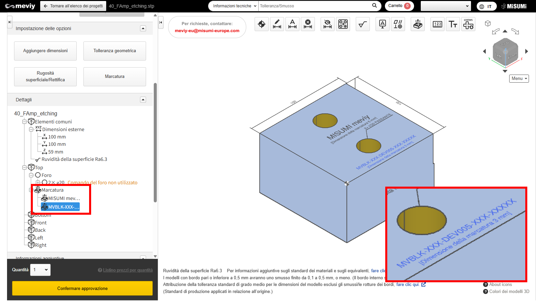The width and height of the screenshot is (536, 301).
Task: Click the delete dimension tool icon
Action: pos(308,24)
